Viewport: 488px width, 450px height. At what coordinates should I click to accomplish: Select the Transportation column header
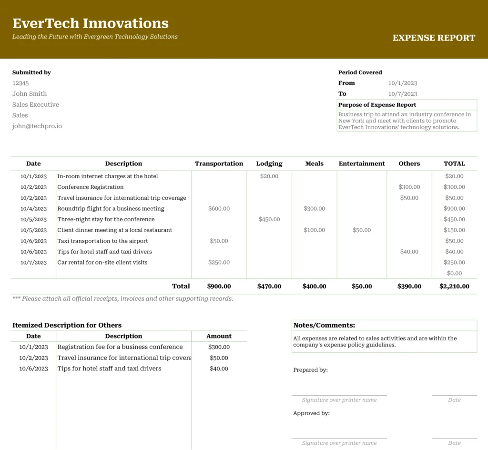tap(219, 164)
